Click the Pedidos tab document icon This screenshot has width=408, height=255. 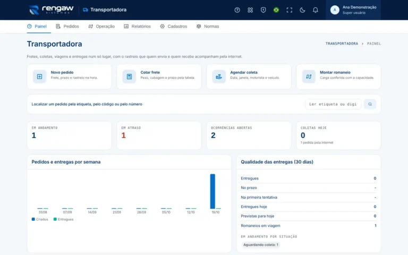(x=58, y=26)
